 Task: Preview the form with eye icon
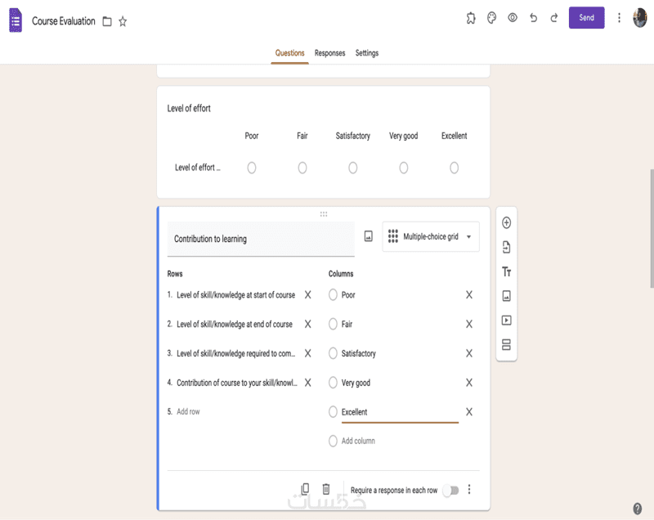513,17
